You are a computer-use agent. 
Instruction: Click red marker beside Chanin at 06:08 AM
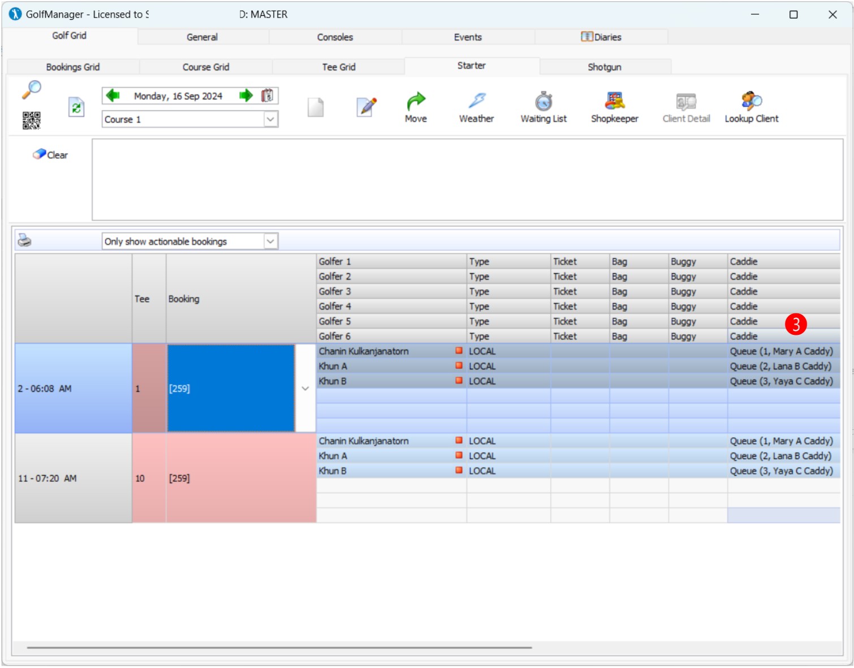coord(459,351)
